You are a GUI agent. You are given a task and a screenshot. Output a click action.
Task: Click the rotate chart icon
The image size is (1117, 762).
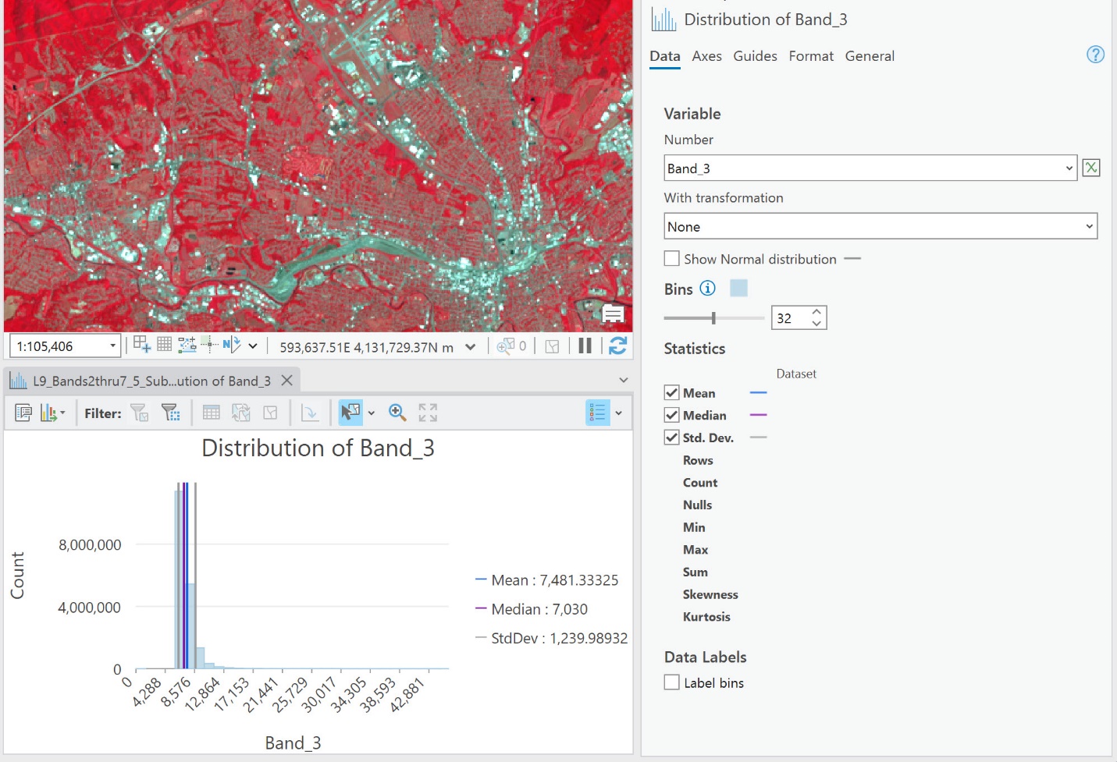coord(310,413)
